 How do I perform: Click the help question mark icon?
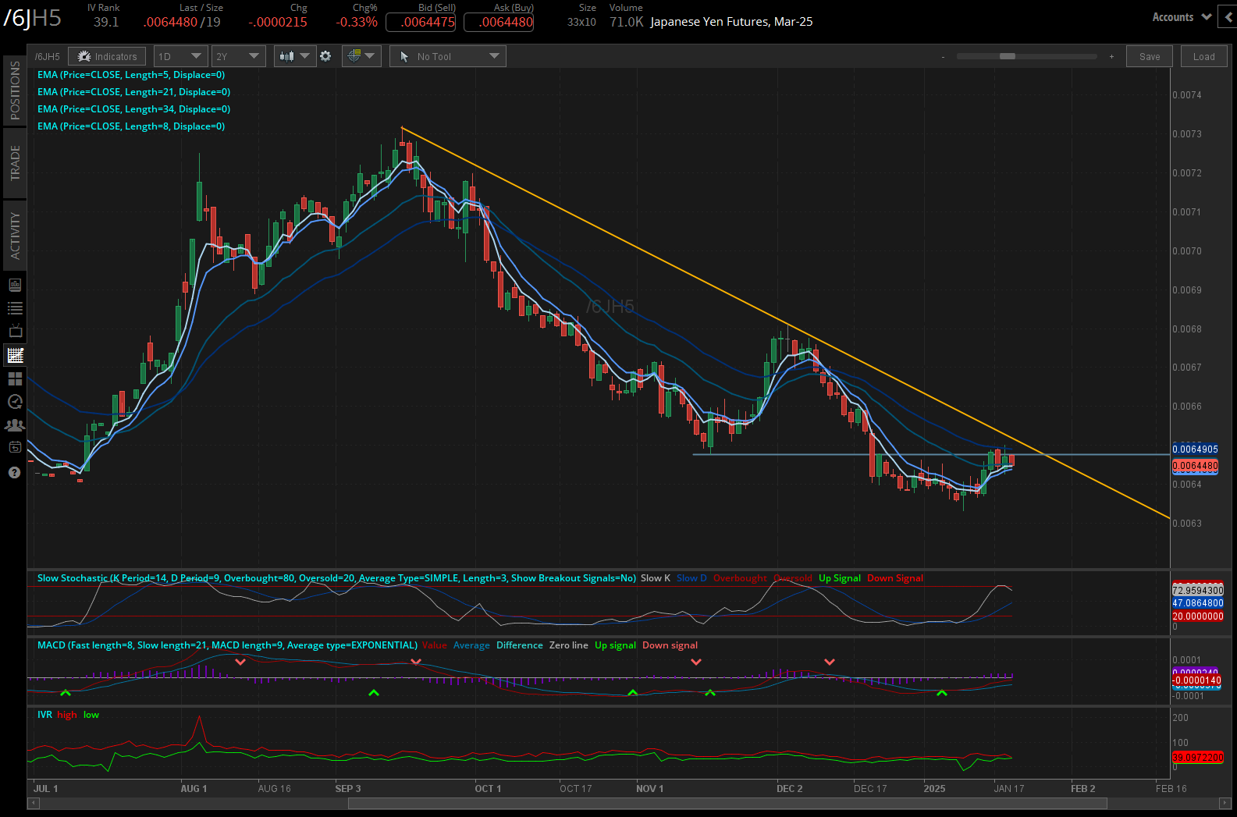tap(15, 473)
